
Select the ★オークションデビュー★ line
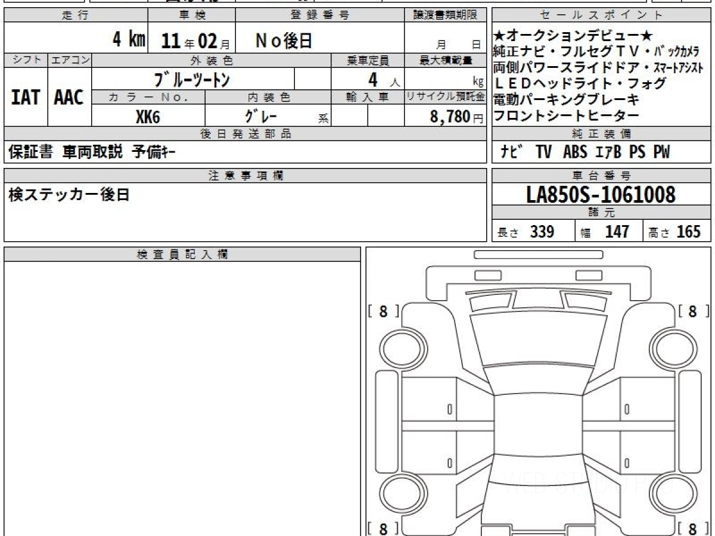coord(574,37)
